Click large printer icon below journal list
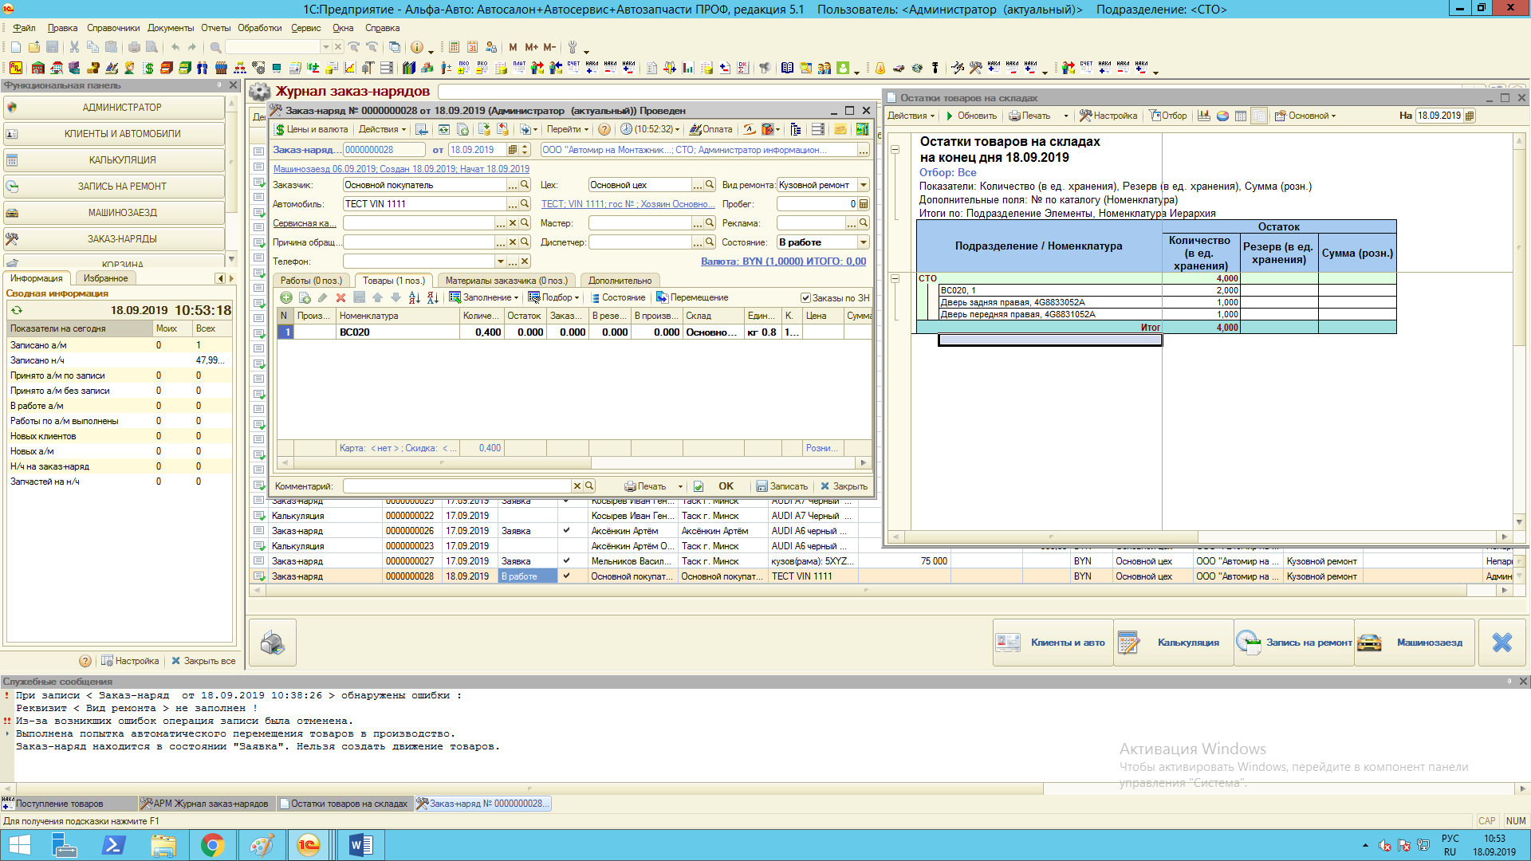The height and width of the screenshot is (861, 1531). pos(273,643)
